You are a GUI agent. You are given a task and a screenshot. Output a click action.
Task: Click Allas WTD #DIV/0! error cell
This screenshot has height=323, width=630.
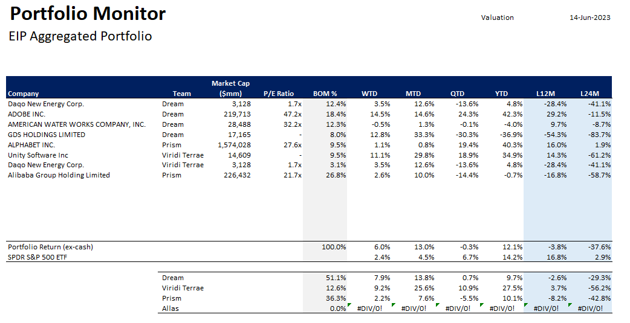(x=369, y=309)
